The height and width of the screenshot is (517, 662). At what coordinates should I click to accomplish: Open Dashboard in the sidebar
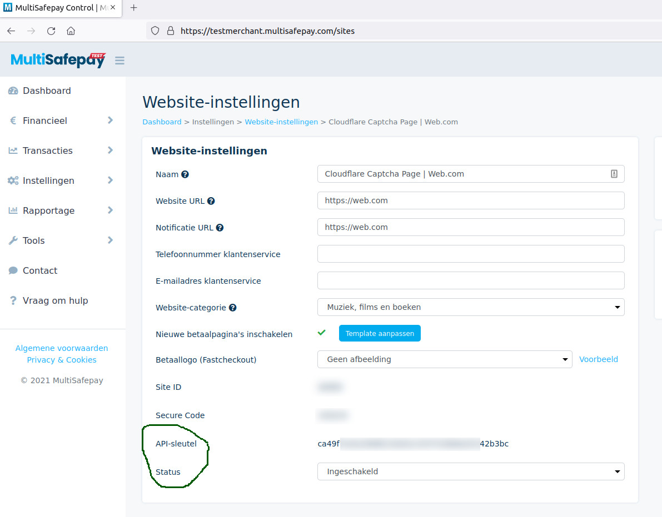(x=47, y=91)
